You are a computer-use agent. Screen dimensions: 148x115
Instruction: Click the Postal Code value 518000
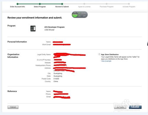coord(56,79)
